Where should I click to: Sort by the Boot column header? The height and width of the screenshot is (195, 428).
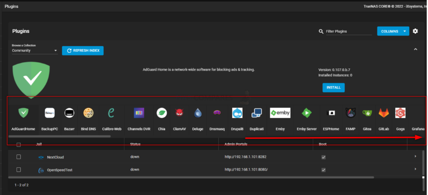click(x=323, y=144)
